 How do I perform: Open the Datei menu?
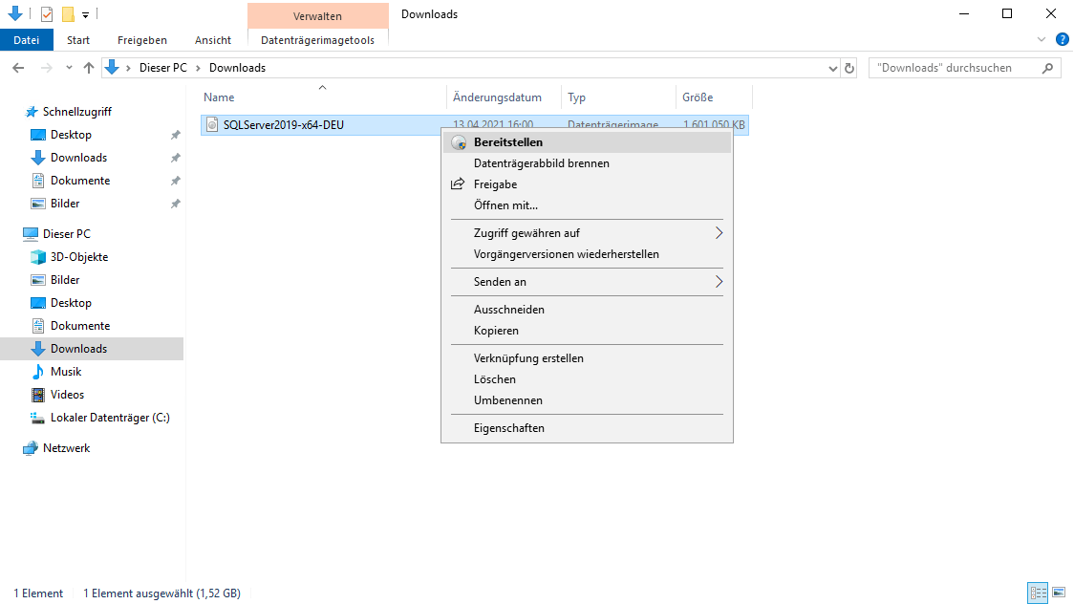point(26,39)
